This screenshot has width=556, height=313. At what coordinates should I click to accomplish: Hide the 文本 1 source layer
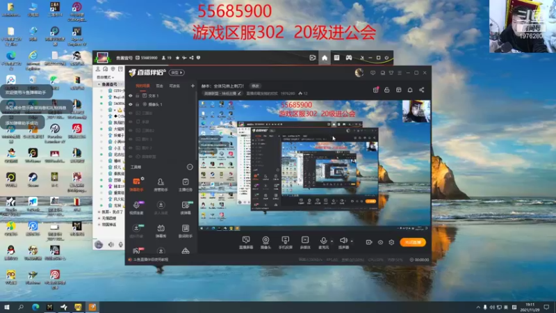pyautogui.click(x=131, y=96)
